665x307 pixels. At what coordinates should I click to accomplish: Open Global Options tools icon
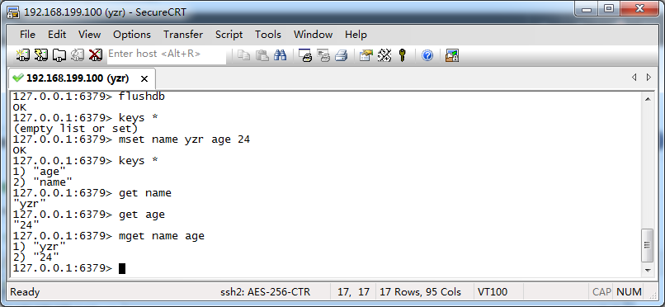384,55
